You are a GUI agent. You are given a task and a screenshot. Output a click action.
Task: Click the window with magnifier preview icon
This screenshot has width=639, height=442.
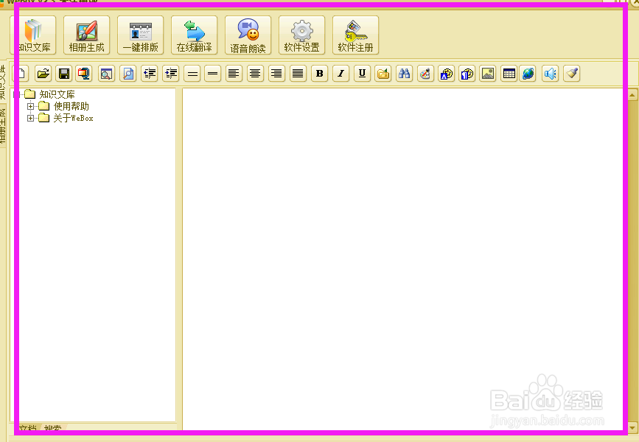[106, 74]
